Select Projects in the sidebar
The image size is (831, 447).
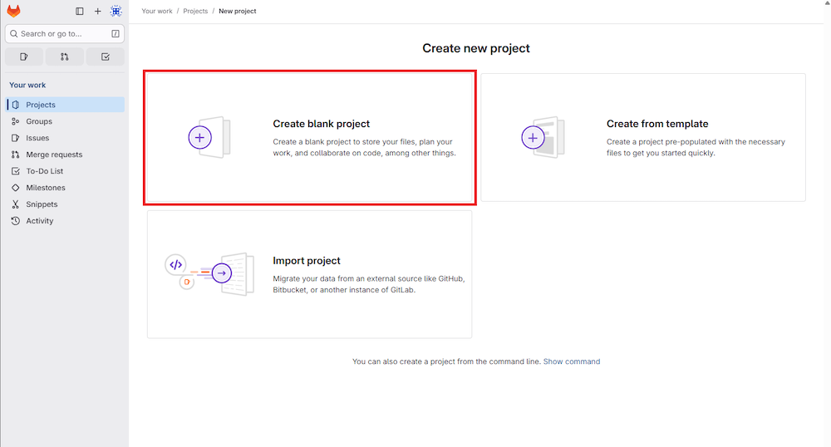pyautogui.click(x=65, y=105)
